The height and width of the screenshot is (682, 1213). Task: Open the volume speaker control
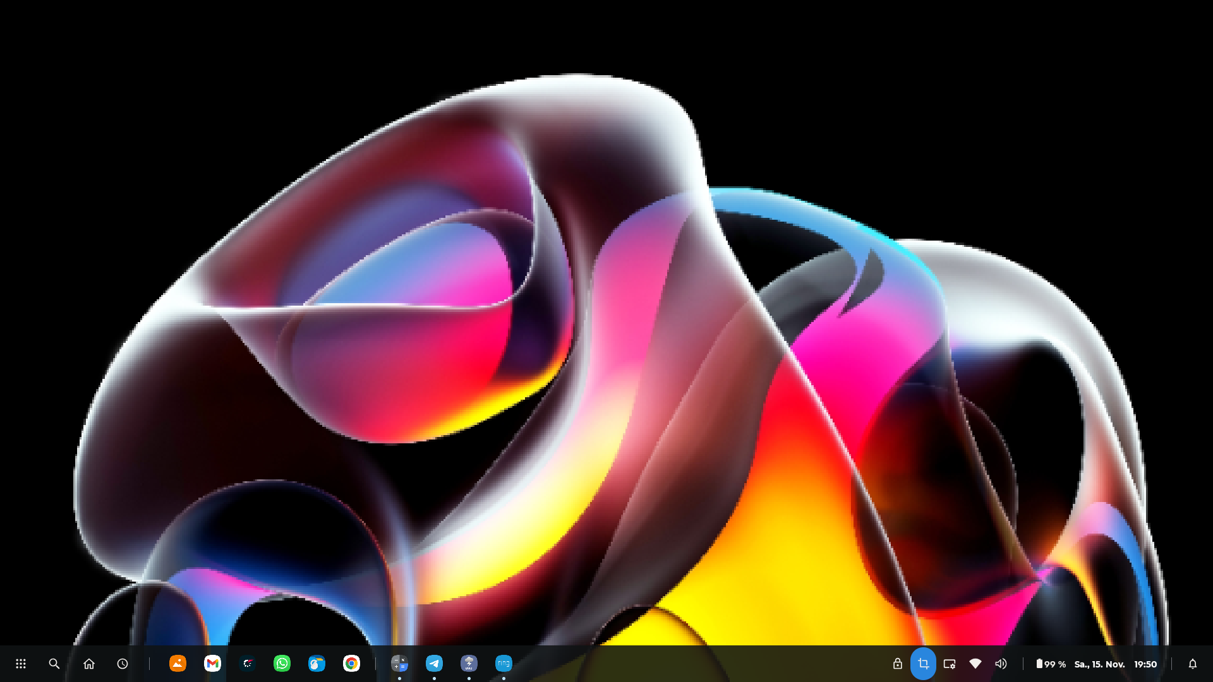(x=1001, y=664)
